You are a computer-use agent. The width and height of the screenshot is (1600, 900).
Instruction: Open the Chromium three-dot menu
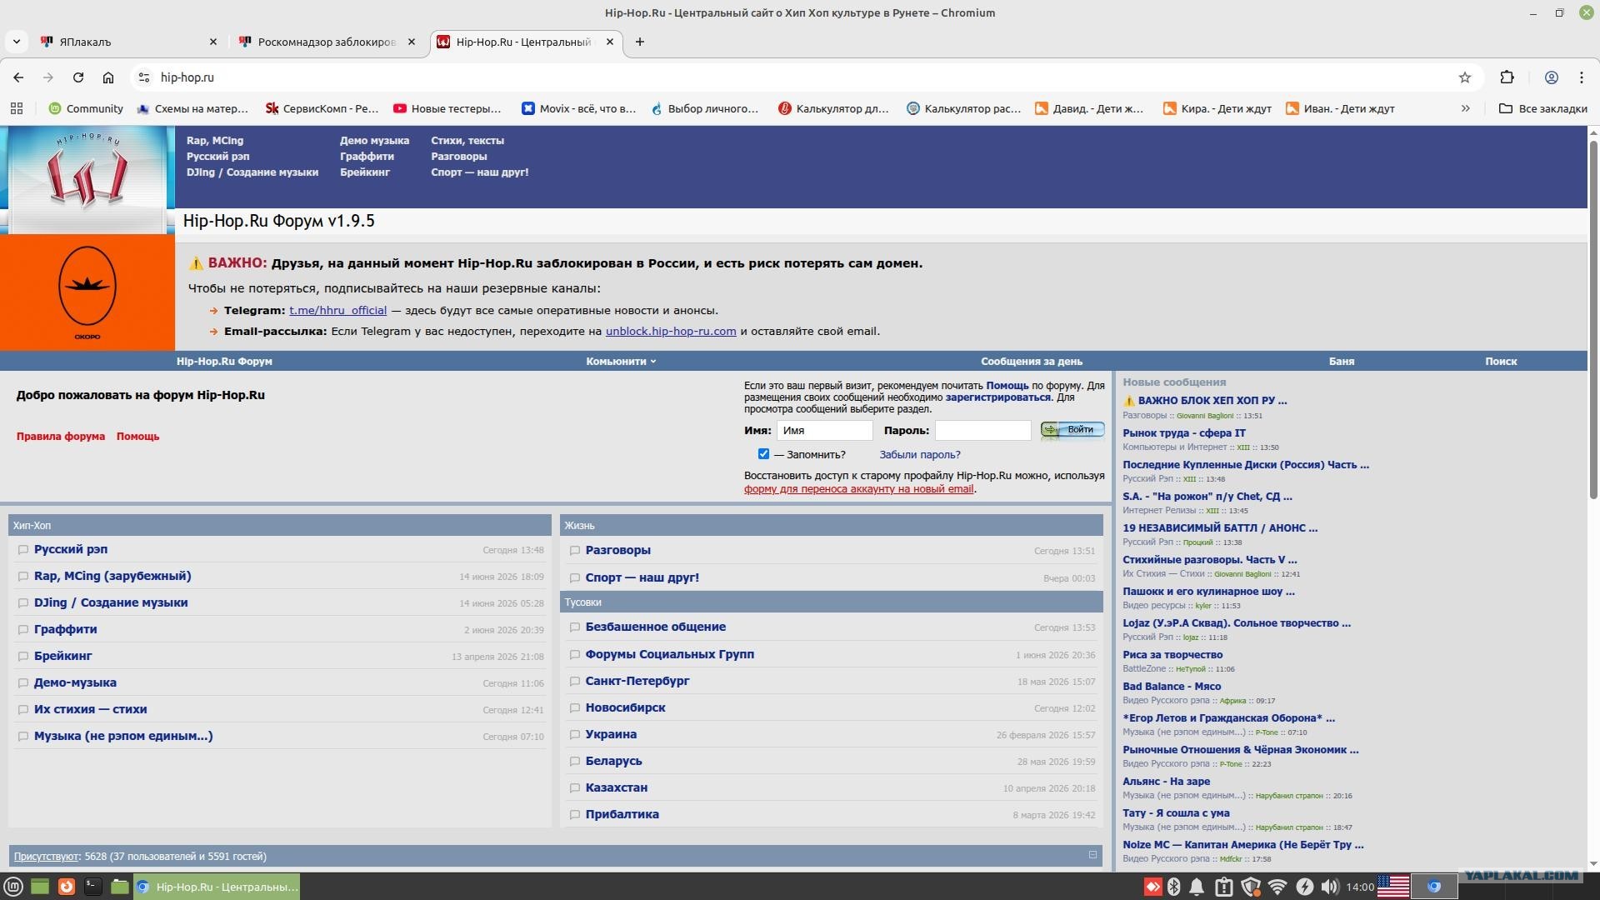(x=1582, y=77)
